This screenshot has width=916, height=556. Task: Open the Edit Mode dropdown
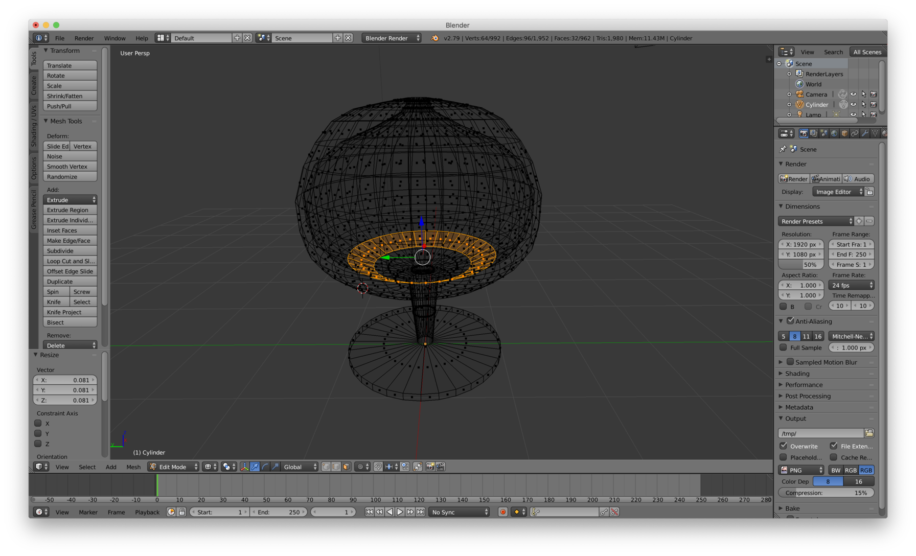point(173,467)
